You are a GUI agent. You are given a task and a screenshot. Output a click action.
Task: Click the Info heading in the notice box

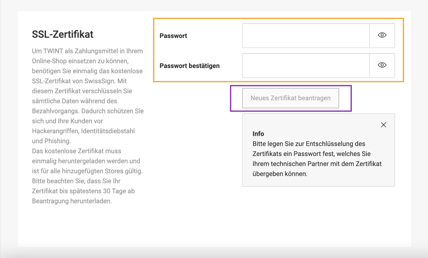(258, 134)
